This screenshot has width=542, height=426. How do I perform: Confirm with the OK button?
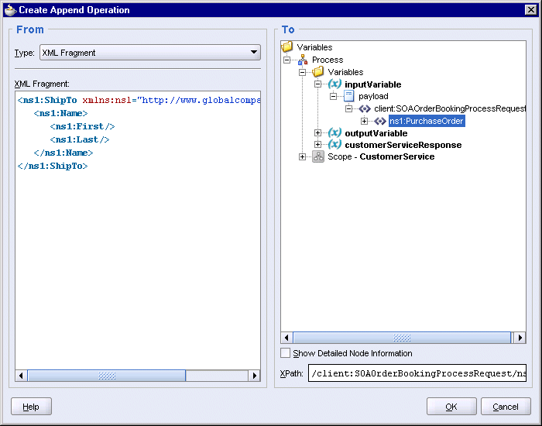point(451,407)
